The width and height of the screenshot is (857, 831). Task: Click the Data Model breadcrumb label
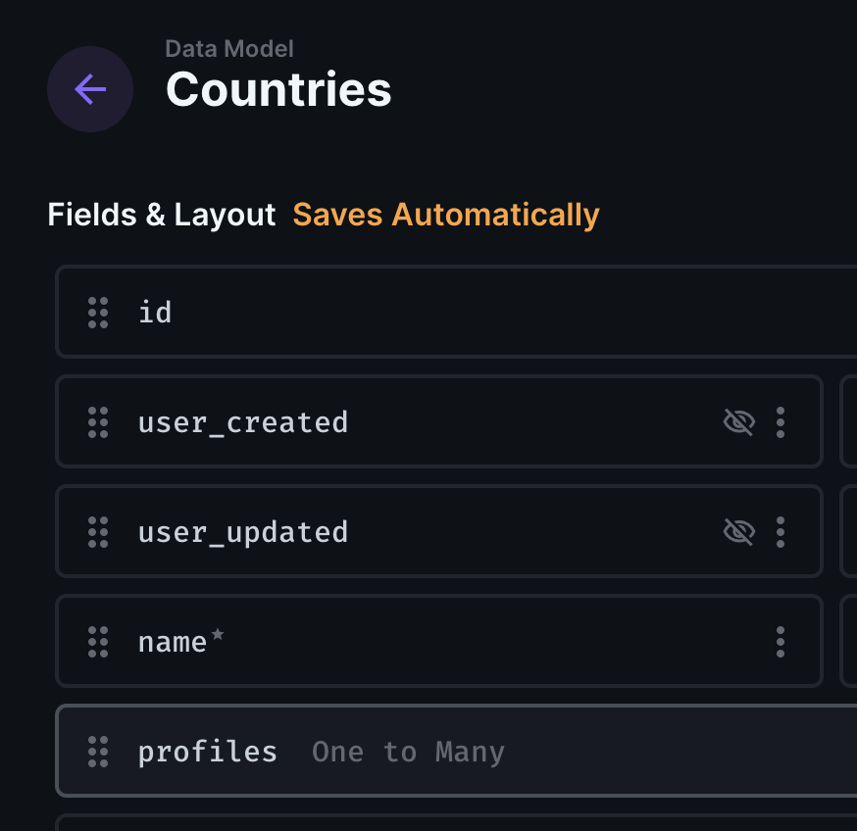(228, 48)
